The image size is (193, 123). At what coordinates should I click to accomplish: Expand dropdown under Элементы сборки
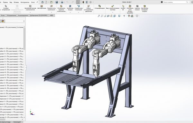pyautogui.click(x=70, y=12)
